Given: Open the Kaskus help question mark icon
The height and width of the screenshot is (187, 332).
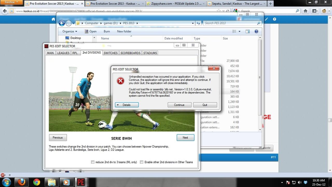Looking at the screenshot, I should [275, 19].
